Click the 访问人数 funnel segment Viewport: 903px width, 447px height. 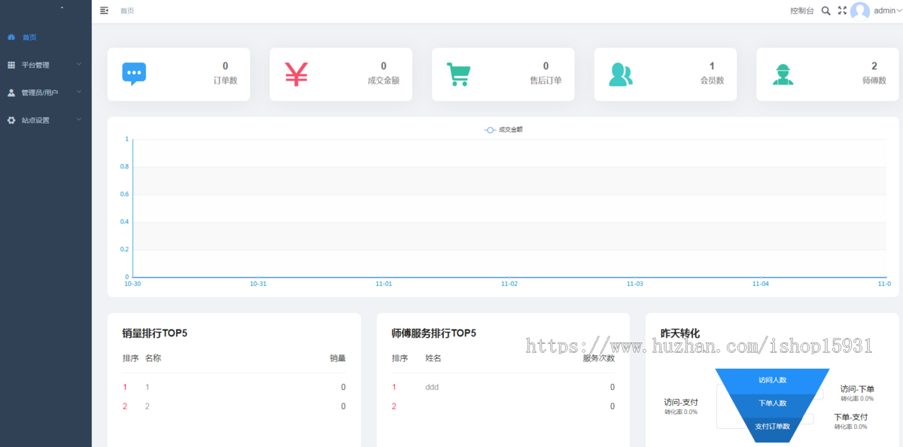click(772, 381)
